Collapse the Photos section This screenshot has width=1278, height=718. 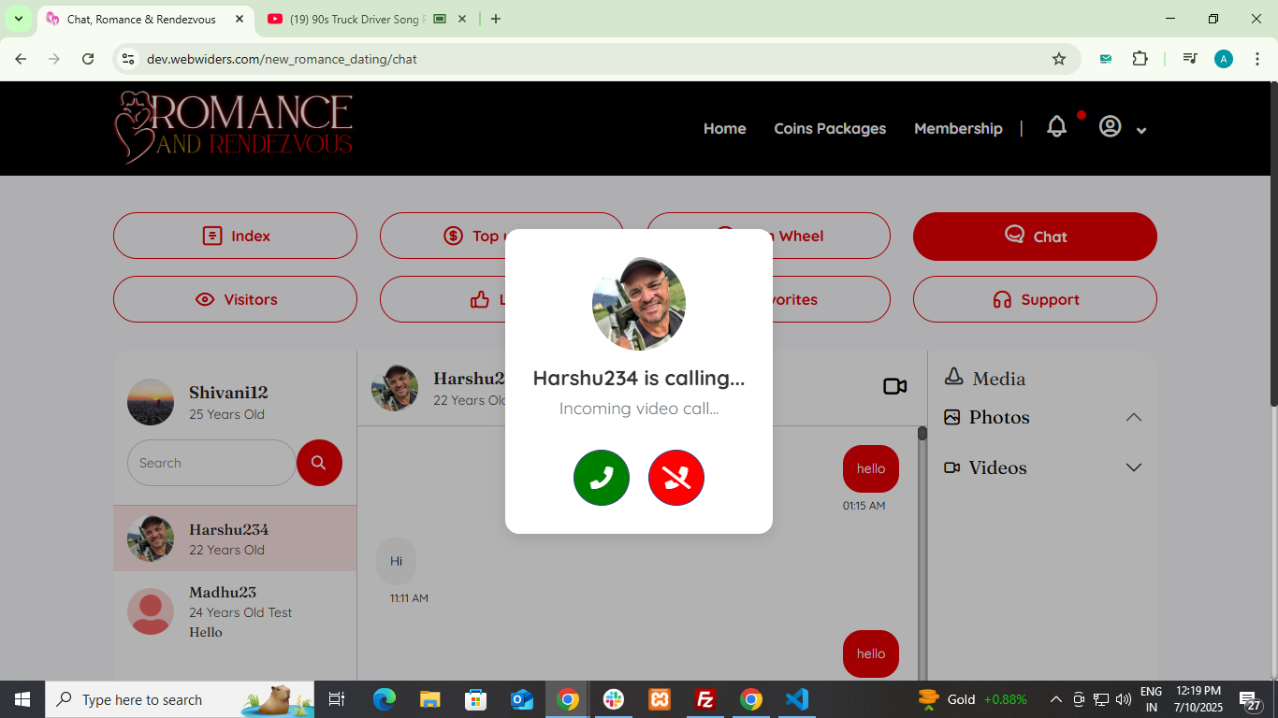click(x=1134, y=417)
